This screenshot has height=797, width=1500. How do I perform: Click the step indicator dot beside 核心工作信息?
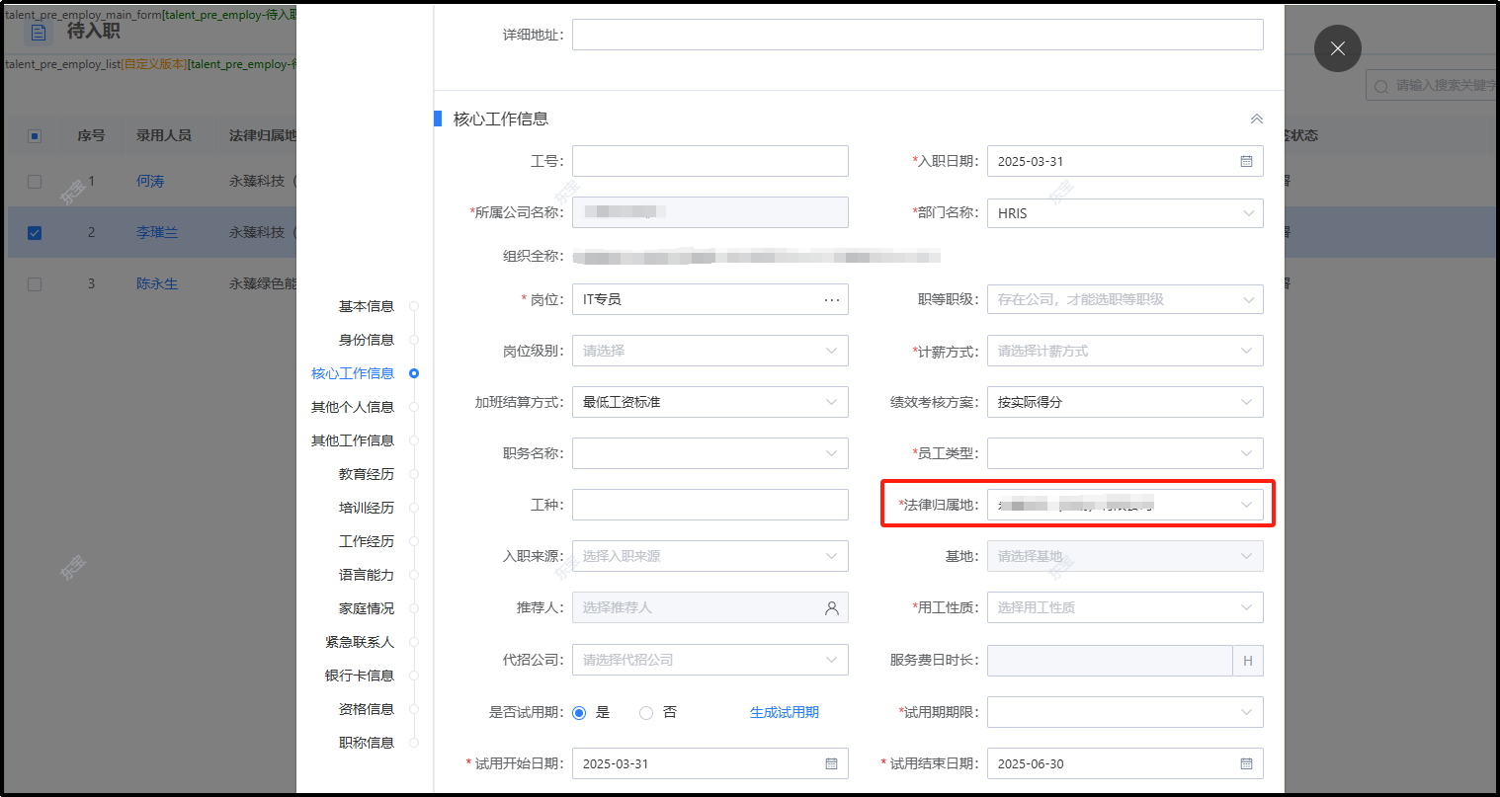[414, 373]
